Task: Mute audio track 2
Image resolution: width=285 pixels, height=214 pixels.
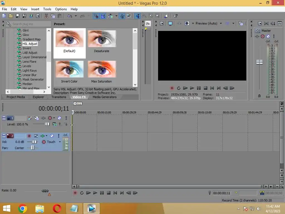Action: (x=52, y=136)
